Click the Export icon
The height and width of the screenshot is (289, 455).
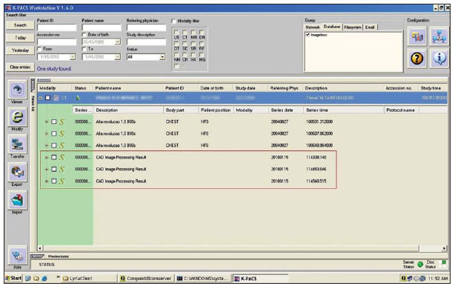coord(17,172)
